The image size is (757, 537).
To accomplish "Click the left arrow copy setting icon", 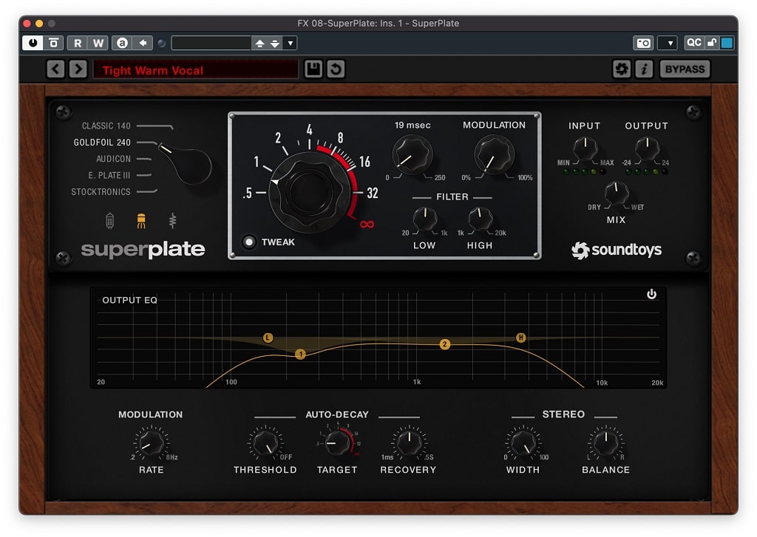I will (143, 43).
